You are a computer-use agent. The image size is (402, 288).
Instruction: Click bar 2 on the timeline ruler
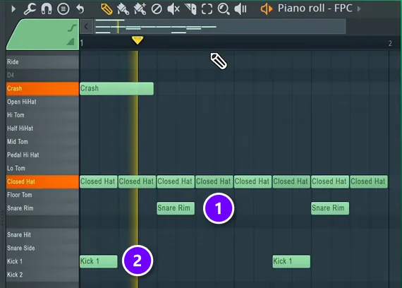tap(390, 43)
